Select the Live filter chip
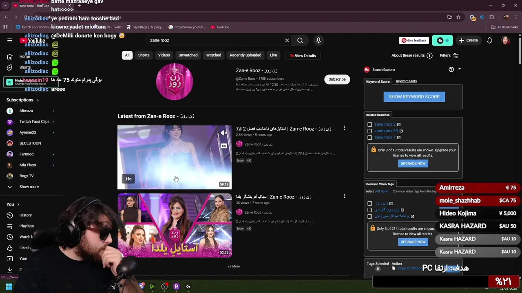This screenshot has height=293, width=522. (x=273, y=55)
